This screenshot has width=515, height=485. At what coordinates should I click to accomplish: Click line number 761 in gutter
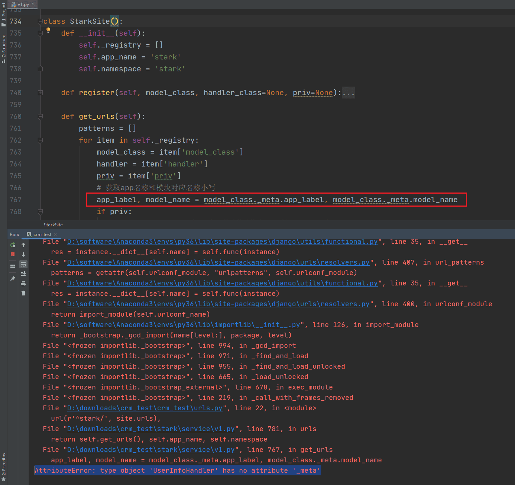coord(16,129)
